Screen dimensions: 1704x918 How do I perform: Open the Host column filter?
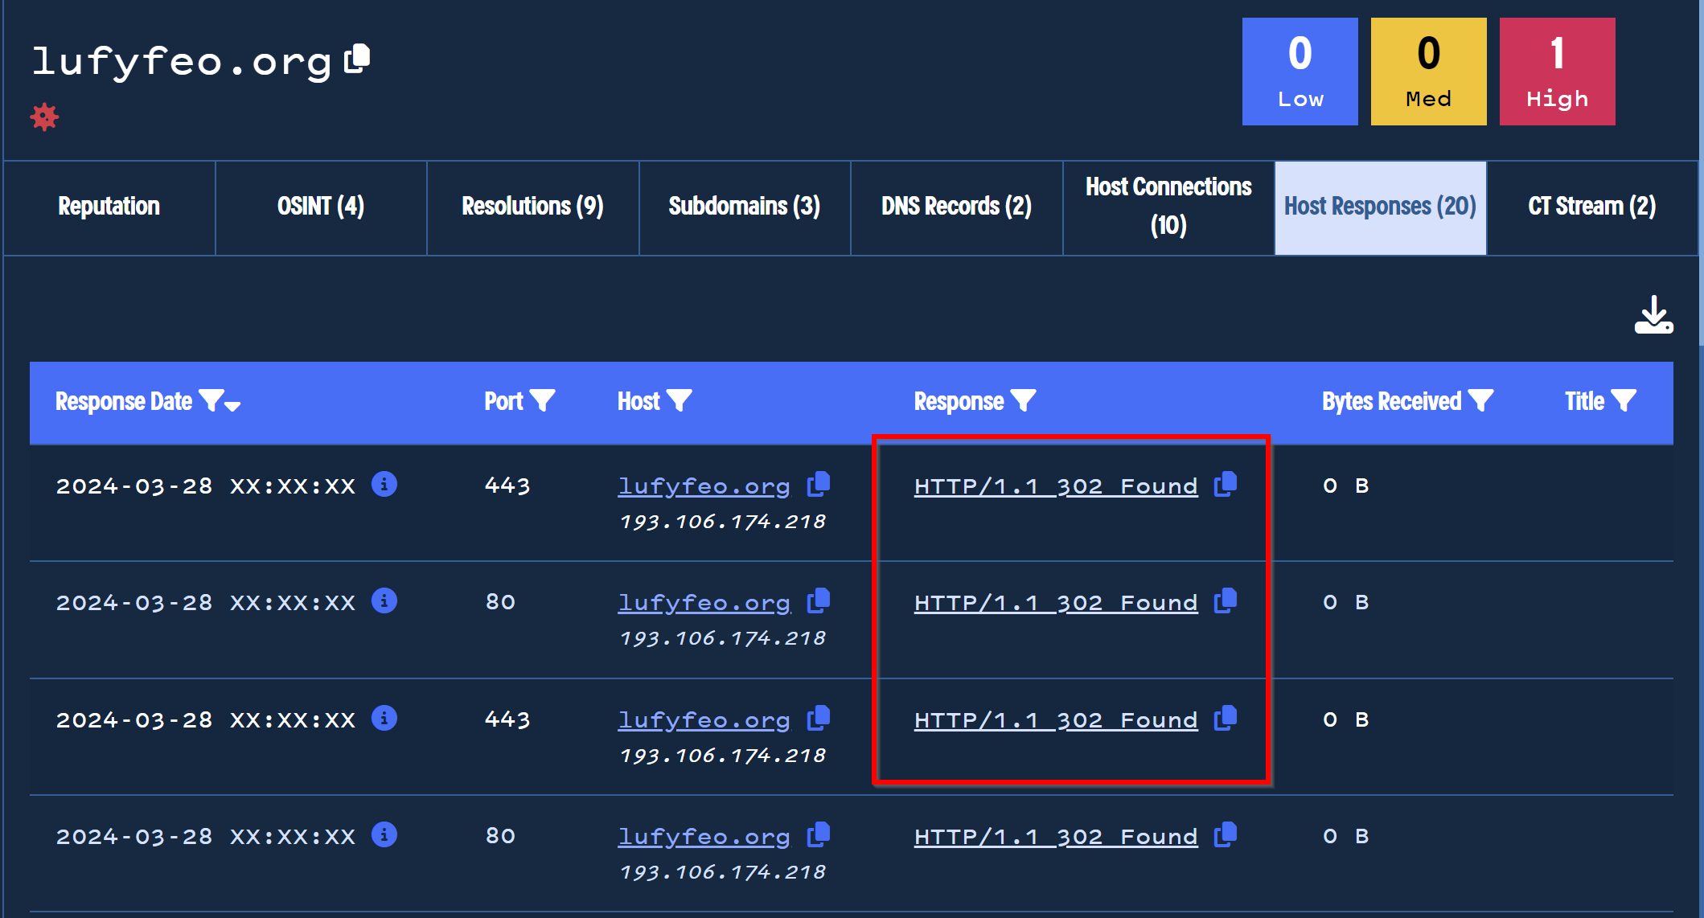tap(680, 400)
